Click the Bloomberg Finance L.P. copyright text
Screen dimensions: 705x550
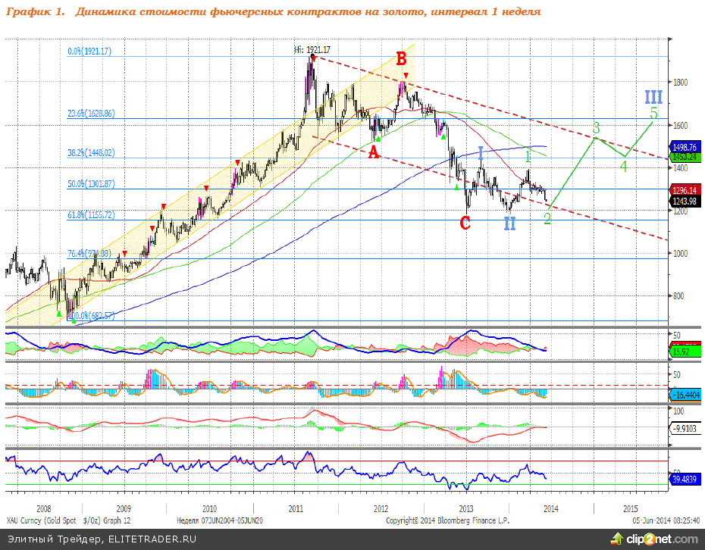point(447,520)
